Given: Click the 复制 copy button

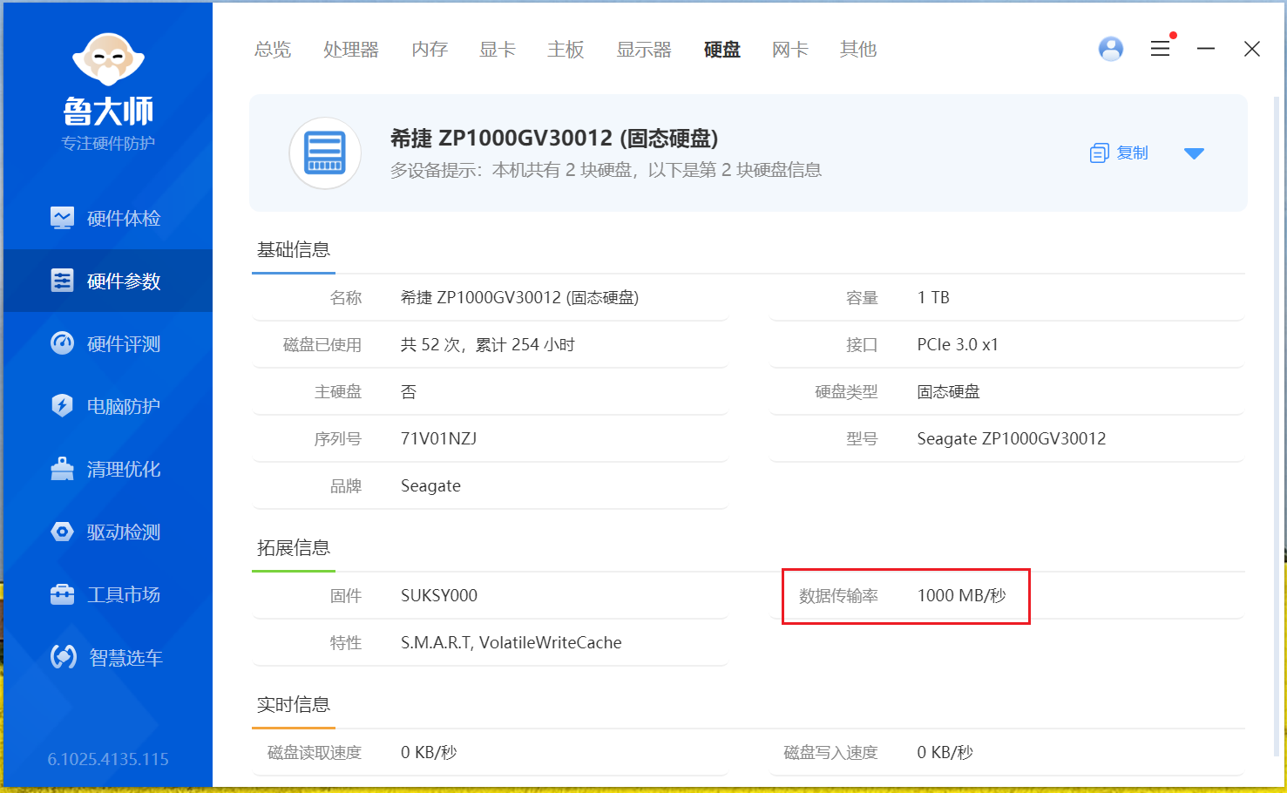Looking at the screenshot, I should pyautogui.click(x=1120, y=153).
